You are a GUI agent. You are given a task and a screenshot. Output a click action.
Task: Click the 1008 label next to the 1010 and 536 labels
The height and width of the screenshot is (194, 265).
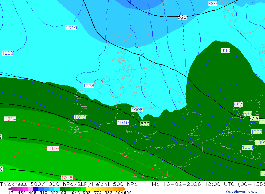(137, 110)
